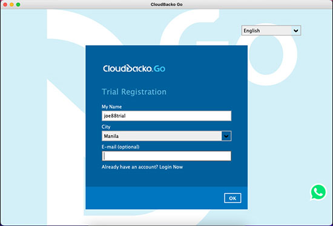
Task: Open the City dropdown showing Manila
Action: coord(166,136)
